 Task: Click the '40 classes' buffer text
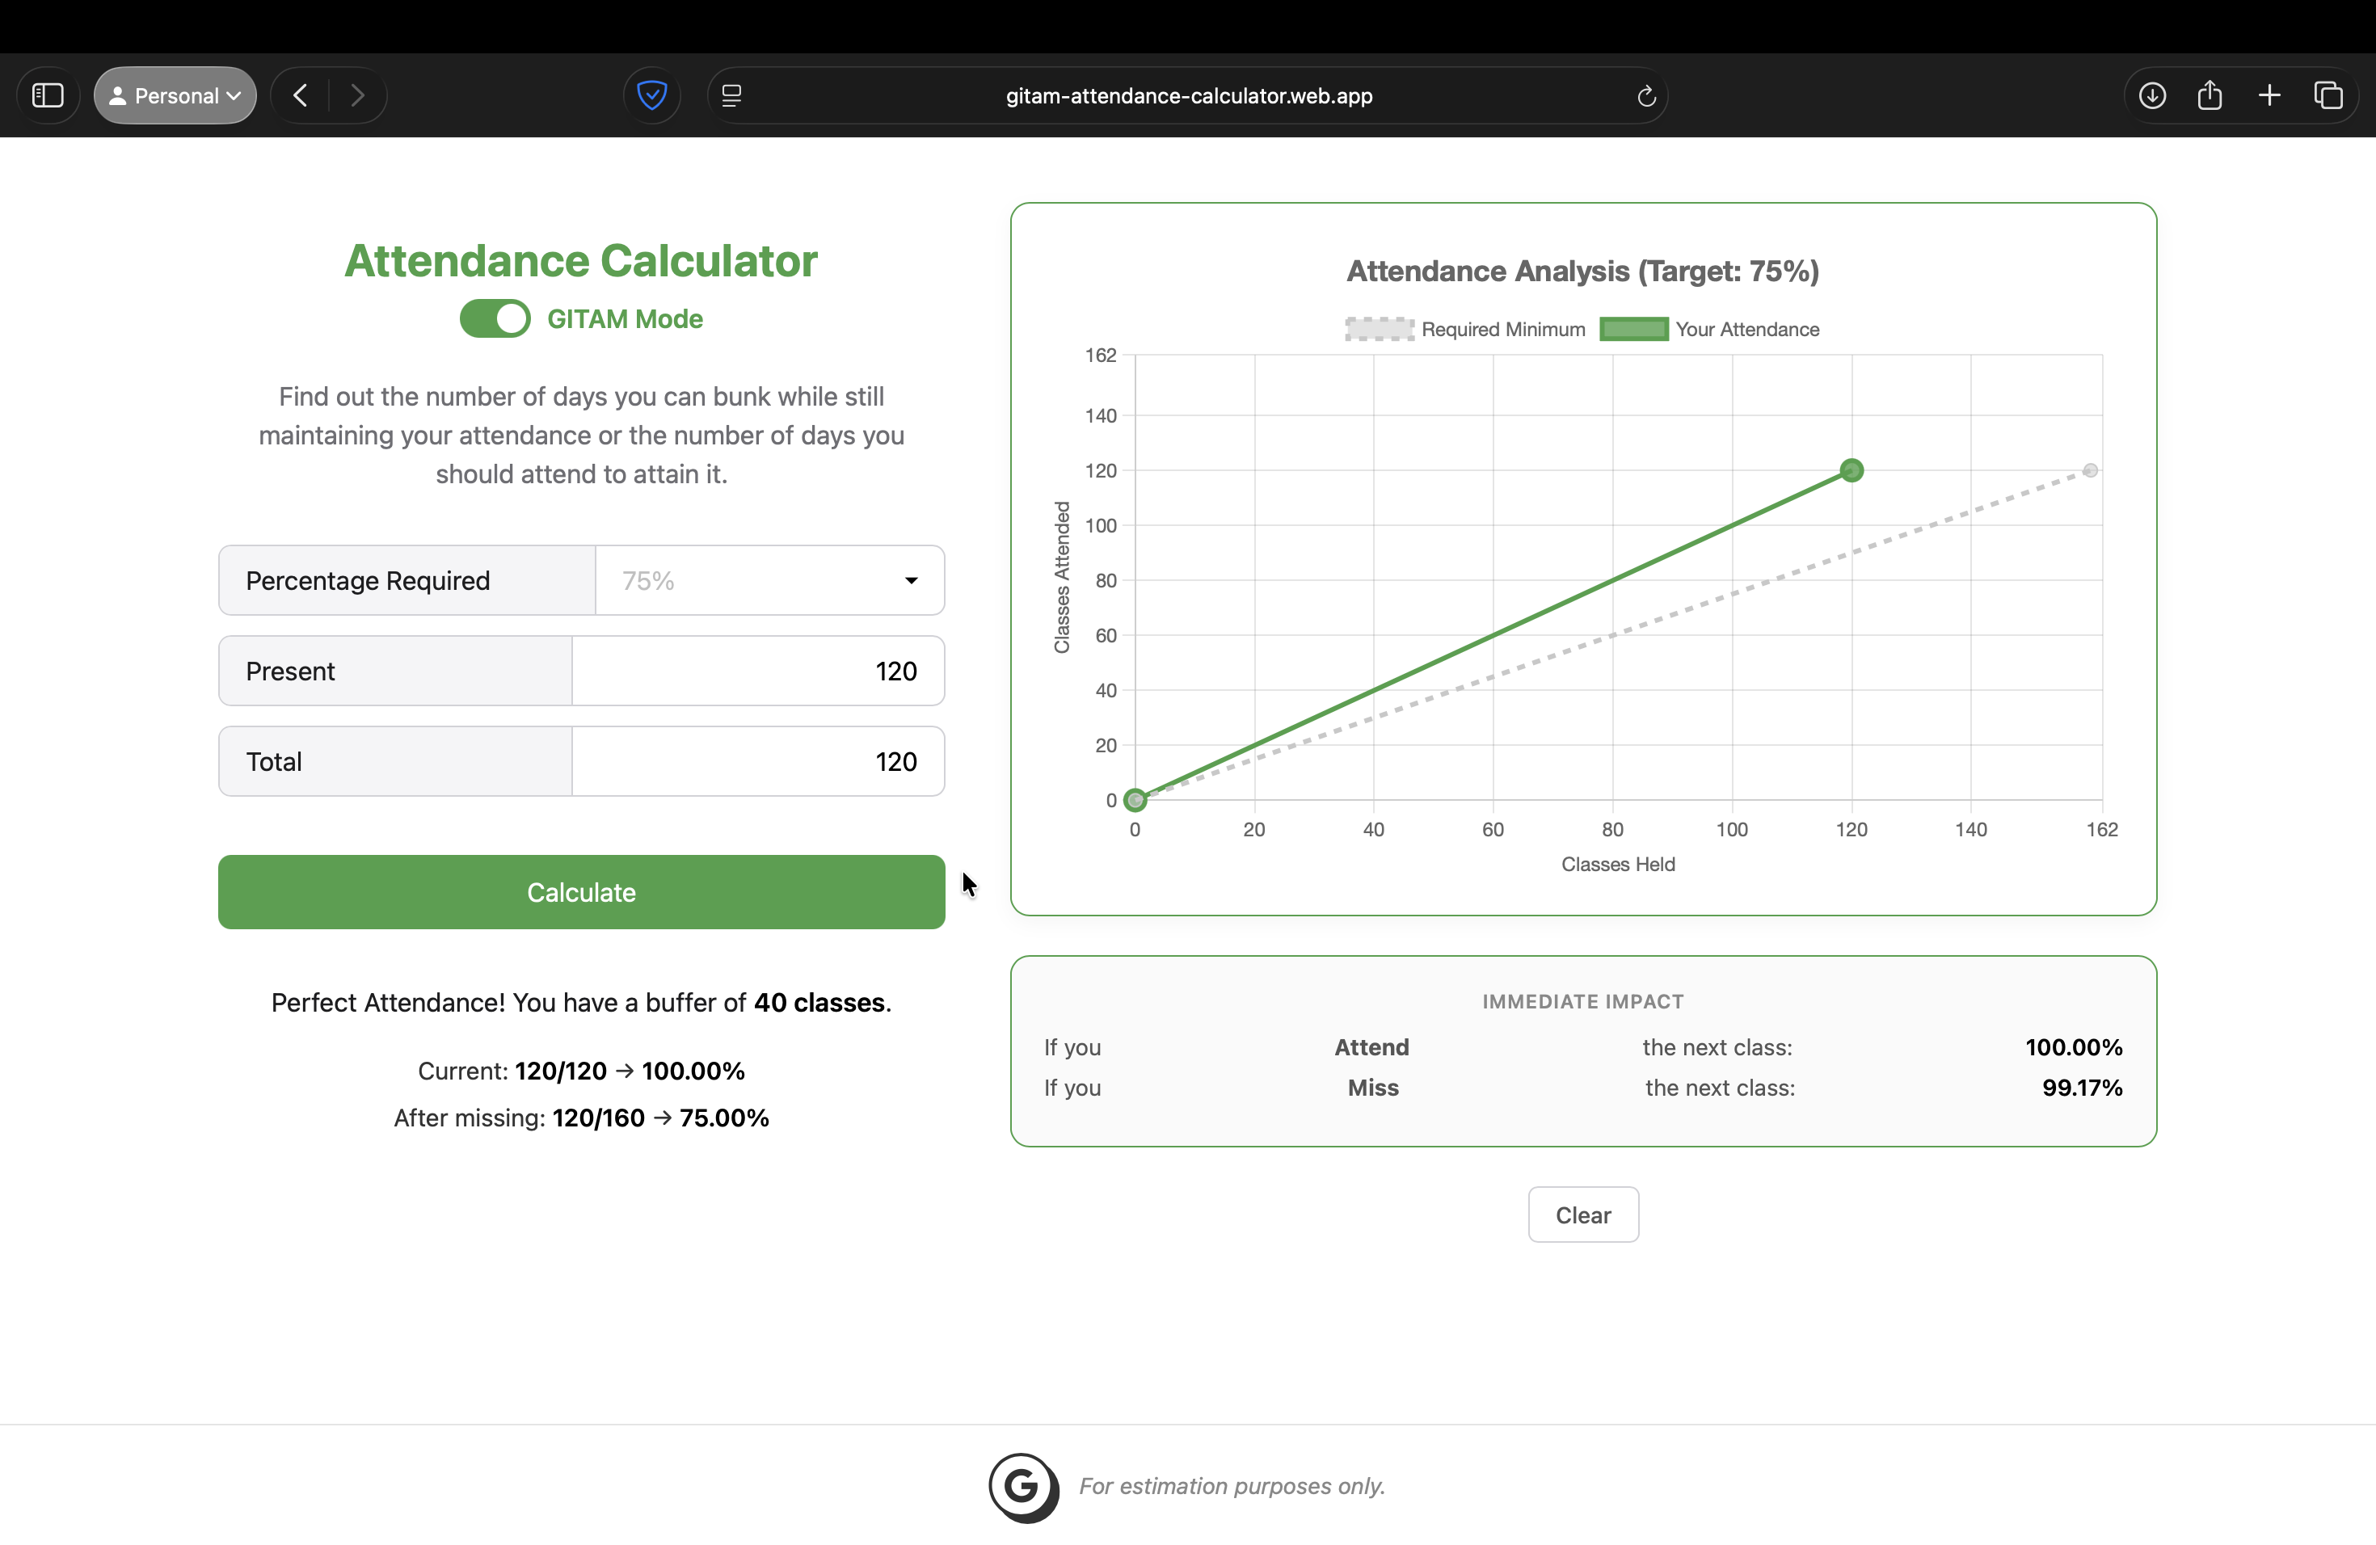pyautogui.click(x=819, y=1002)
